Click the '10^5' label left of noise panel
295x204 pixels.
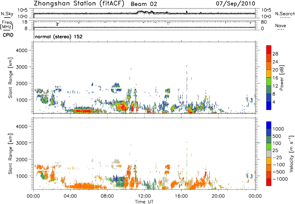point(22,10)
